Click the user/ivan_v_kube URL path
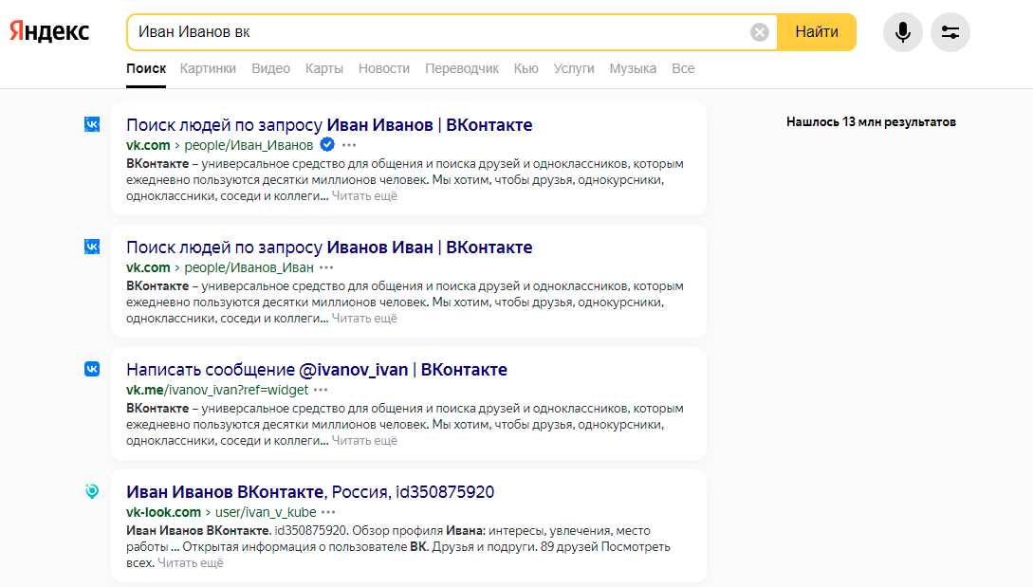The width and height of the screenshot is (1033, 587). click(266, 512)
